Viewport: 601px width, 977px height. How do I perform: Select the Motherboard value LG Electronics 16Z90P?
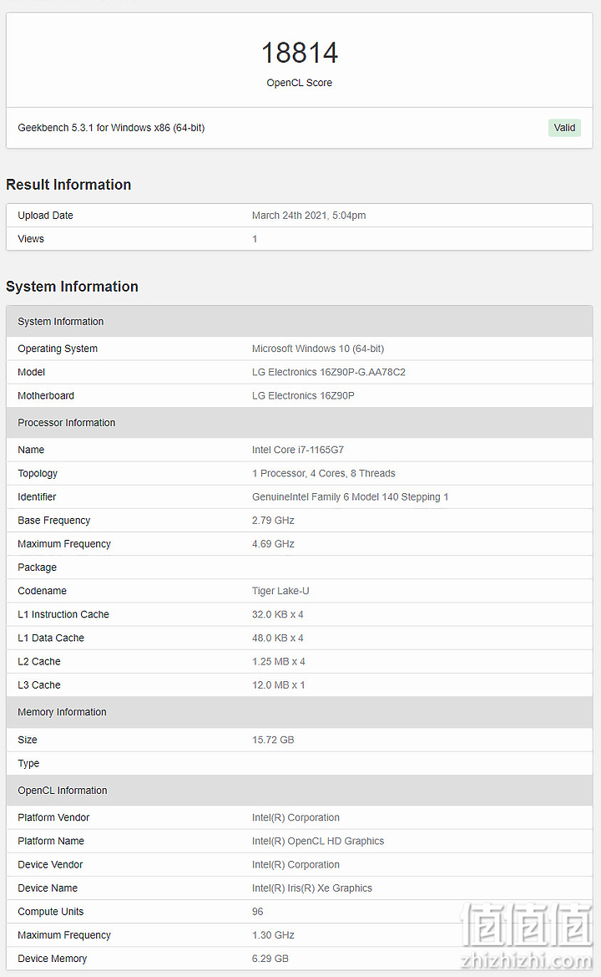(x=303, y=396)
